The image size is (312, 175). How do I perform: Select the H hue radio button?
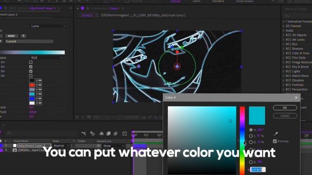(251, 130)
